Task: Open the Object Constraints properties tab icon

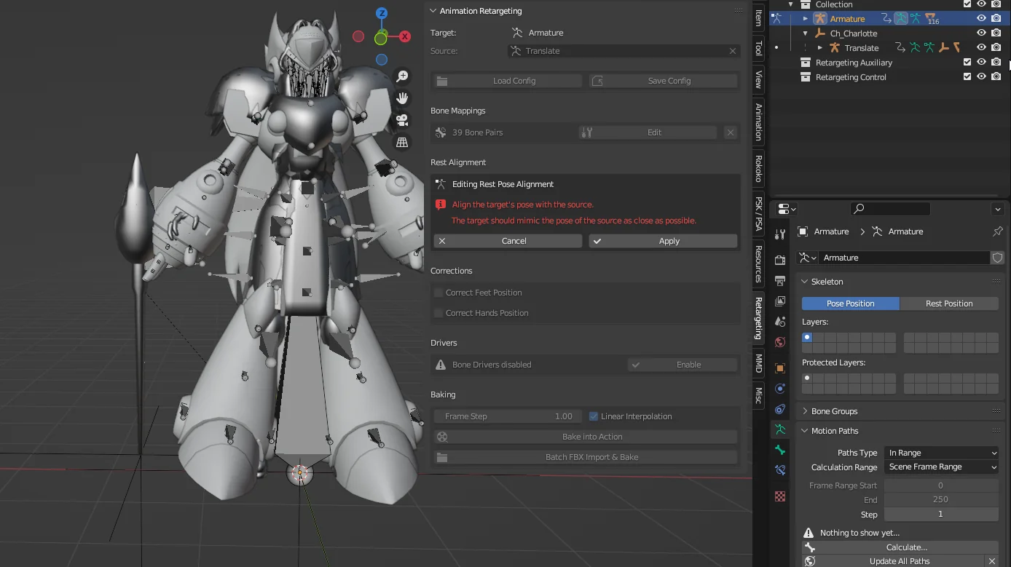Action: point(780,409)
